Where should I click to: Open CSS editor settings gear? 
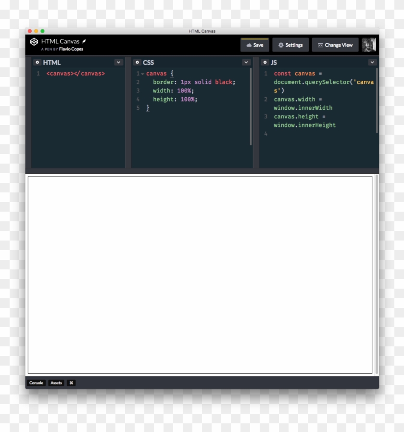pos(137,63)
